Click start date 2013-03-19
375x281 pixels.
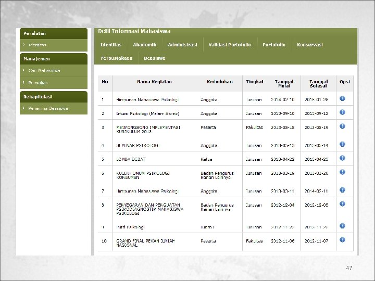point(282,173)
